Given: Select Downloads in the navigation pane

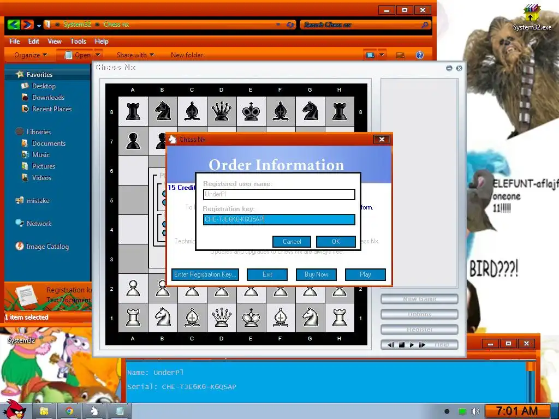Looking at the screenshot, I should 48,97.
